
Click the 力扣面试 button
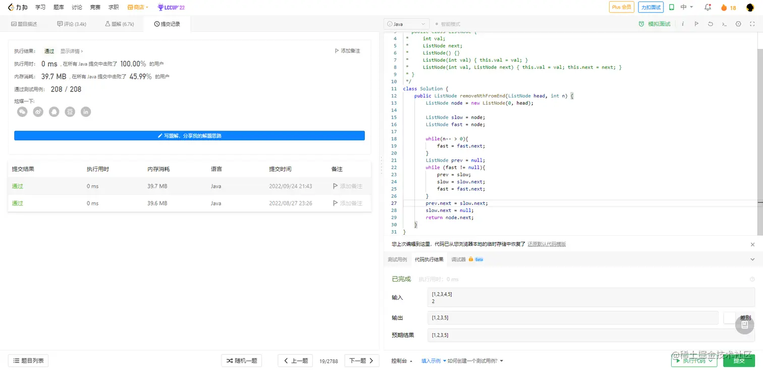pyautogui.click(x=650, y=8)
